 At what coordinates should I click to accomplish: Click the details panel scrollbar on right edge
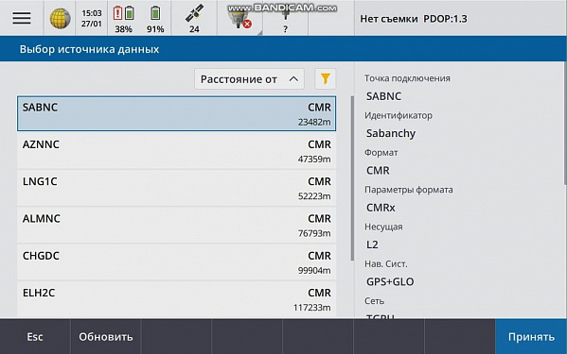pos(565,125)
